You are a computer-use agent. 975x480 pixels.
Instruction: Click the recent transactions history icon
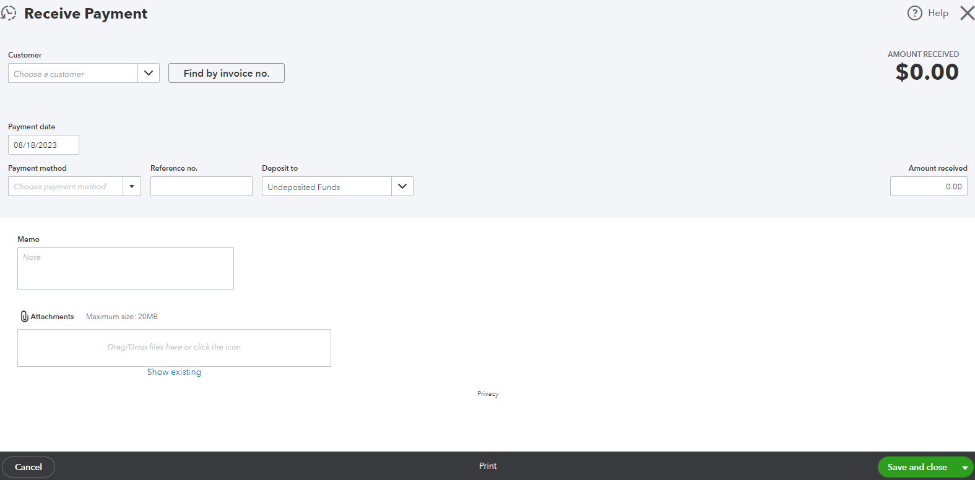pos(9,13)
